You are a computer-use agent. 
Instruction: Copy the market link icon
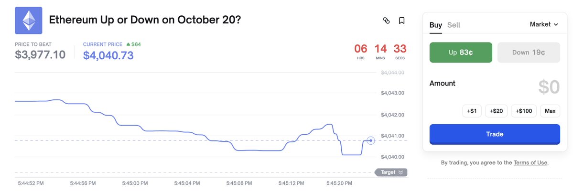(x=386, y=21)
